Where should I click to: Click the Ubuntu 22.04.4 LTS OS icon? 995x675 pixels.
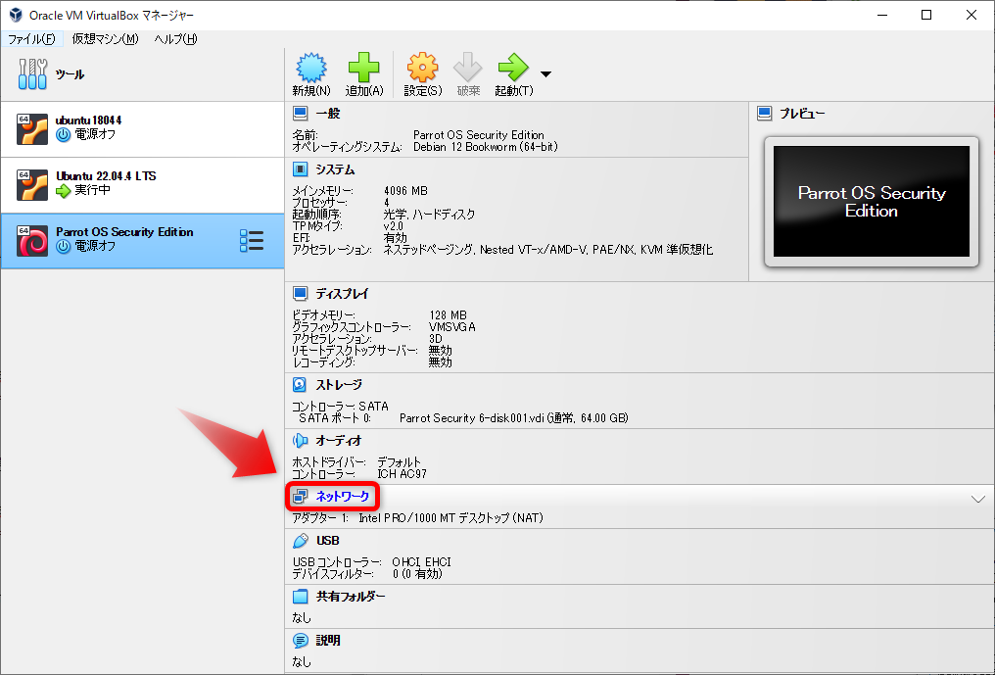[x=32, y=185]
